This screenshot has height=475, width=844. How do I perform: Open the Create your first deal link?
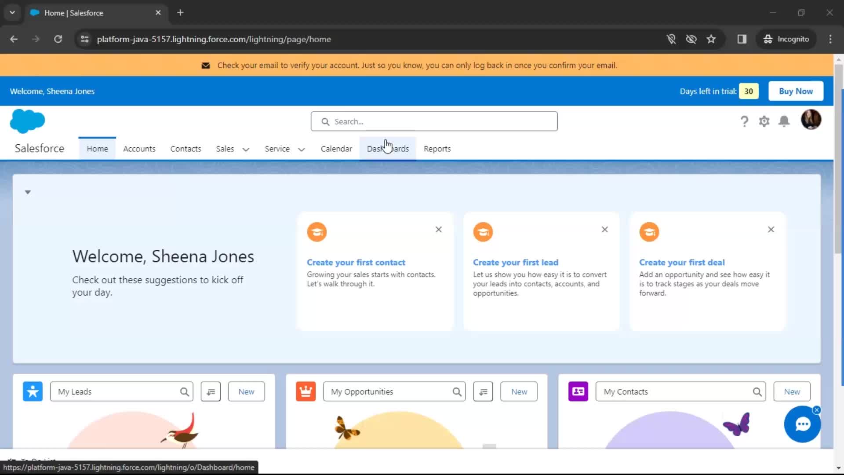coord(682,263)
